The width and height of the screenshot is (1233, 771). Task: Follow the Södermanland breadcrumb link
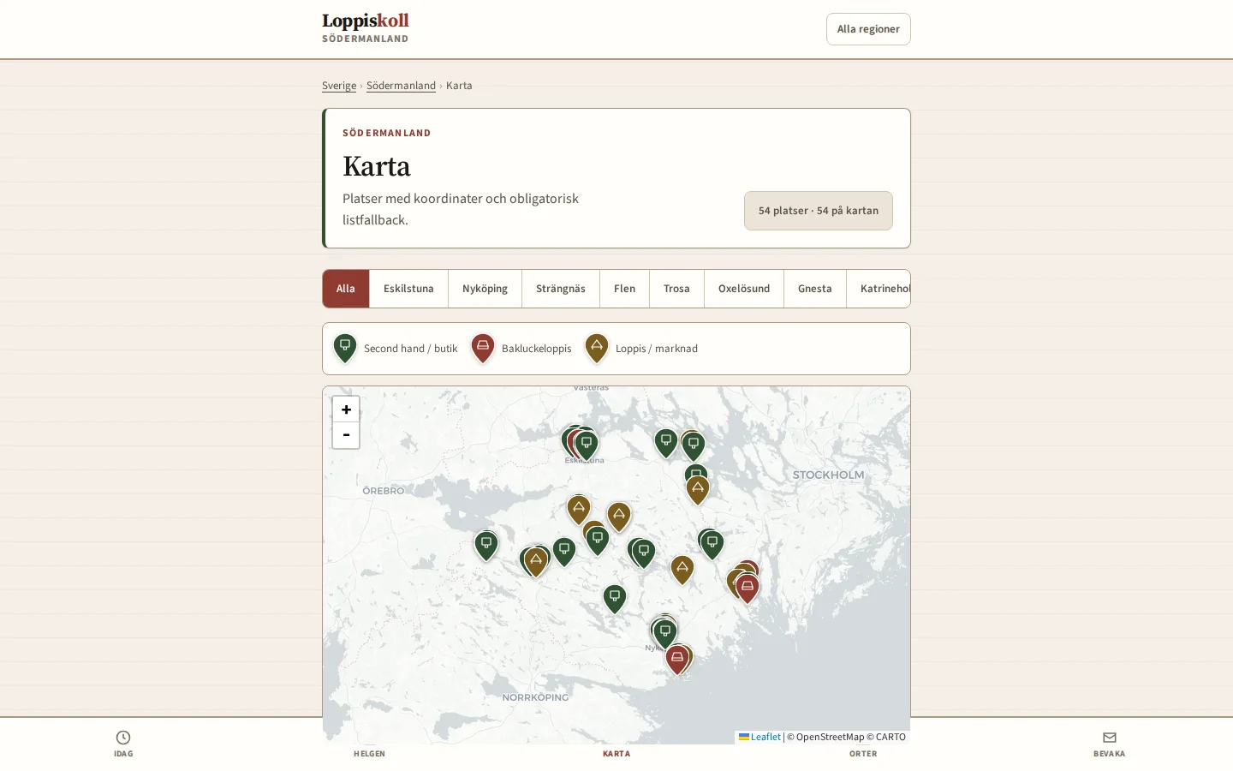tap(401, 86)
